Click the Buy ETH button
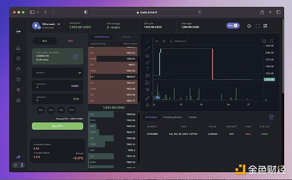The height and width of the screenshot is (180, 292). coord(57,126)
